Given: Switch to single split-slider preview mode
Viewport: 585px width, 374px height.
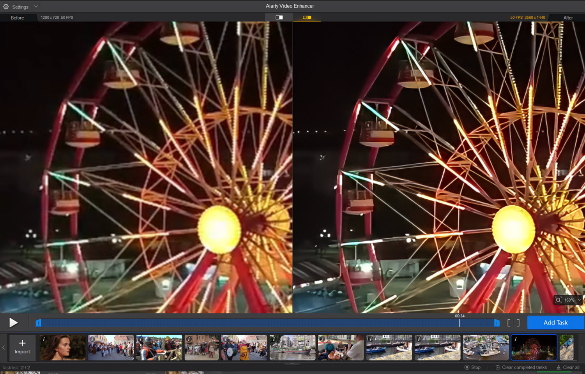Looking at the screenshot, I should point(279,17).
